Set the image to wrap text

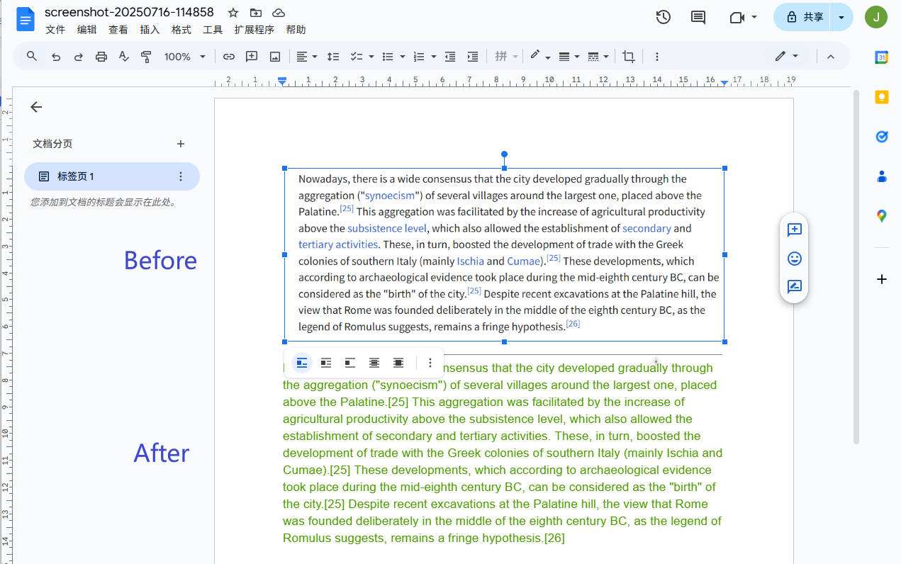326,363
